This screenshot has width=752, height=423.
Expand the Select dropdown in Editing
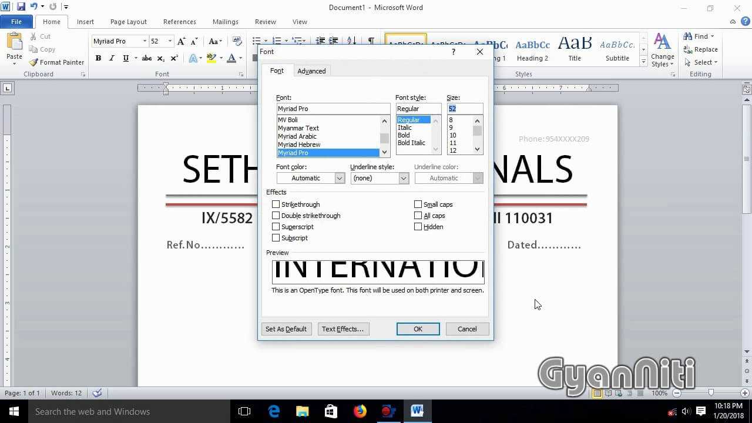tap(716, 62)
